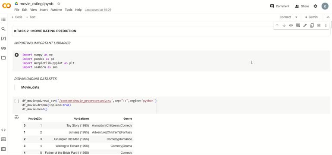Click the Share button
332x155 pixels.
point(302,6)
